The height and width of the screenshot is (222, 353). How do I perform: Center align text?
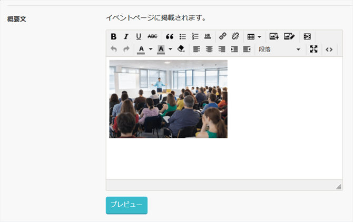pos(209,49)
